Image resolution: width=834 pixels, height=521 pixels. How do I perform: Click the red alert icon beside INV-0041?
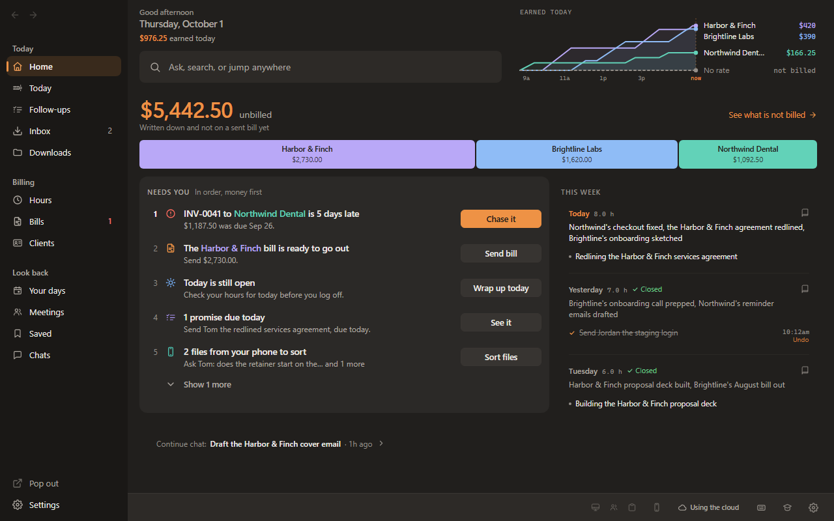(x=171, y=214)
